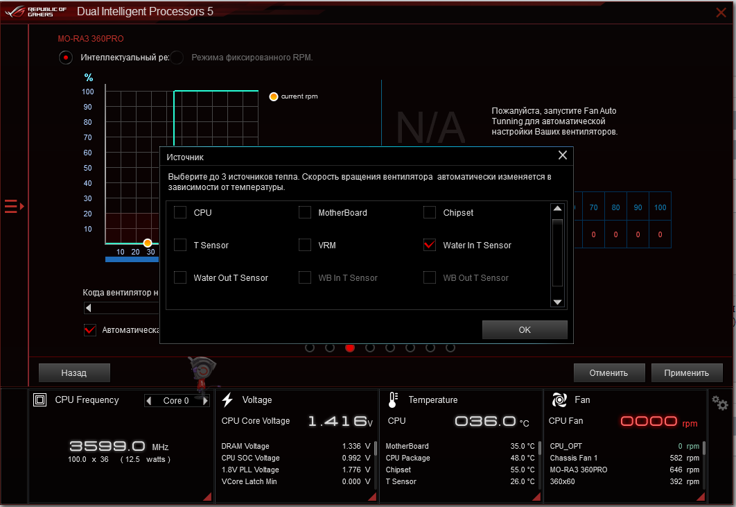Check the CPU heat source checkbox

pos(180,212)
